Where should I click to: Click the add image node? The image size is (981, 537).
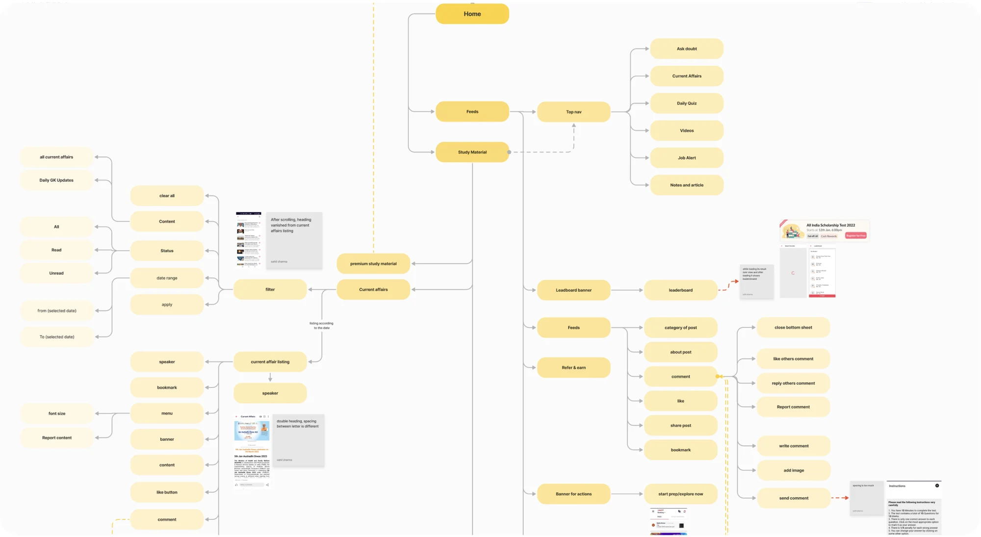tap(793, 470)
